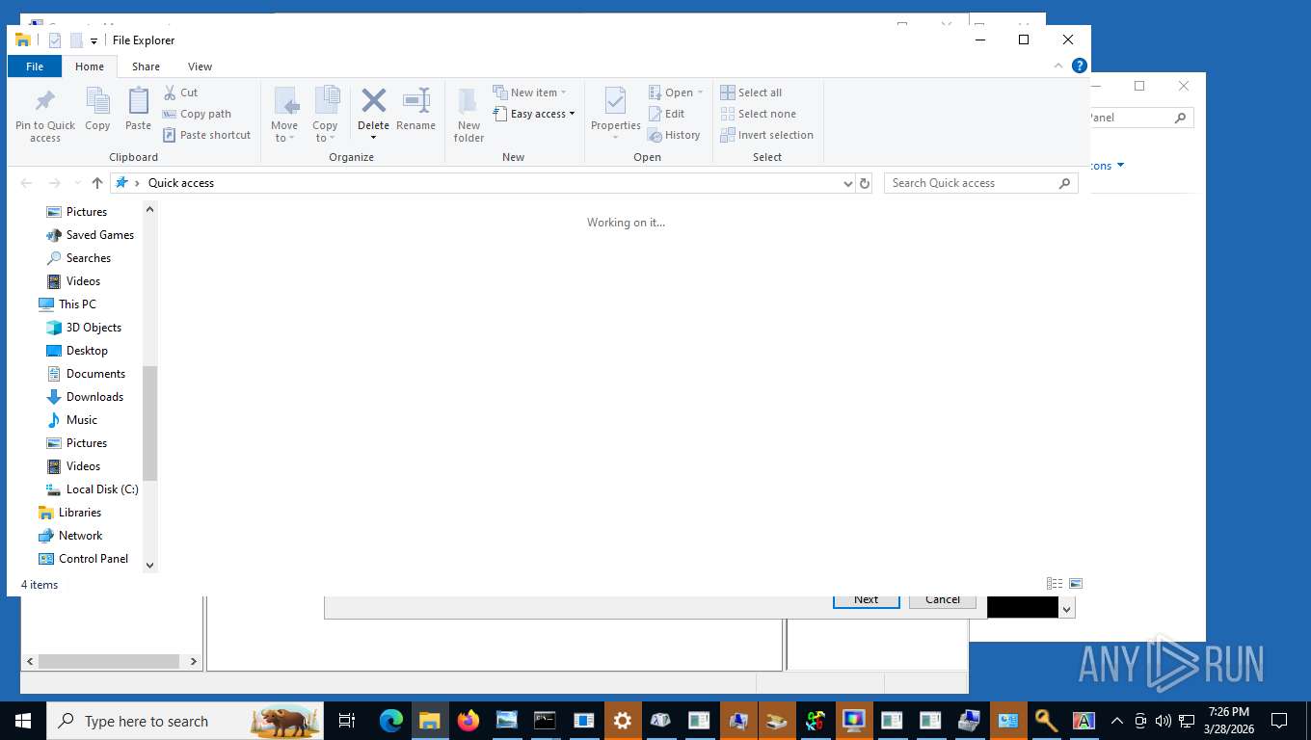Switch to the Share ribbon tab
Viewport: 1311px width, 740px height.
pyautogui.click(x=147, y=66)
